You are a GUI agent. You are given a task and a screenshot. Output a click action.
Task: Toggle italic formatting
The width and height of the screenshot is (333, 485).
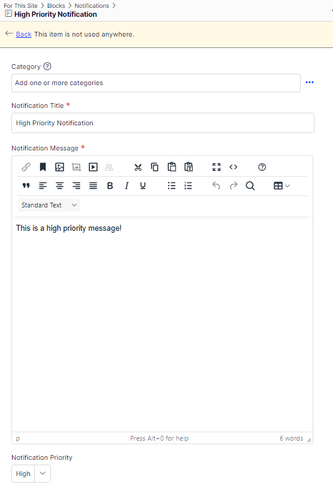pos(126,186)
